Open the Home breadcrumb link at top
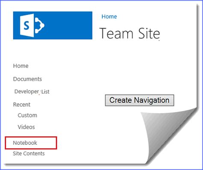The image size is (203, 170). coord(109,17)
